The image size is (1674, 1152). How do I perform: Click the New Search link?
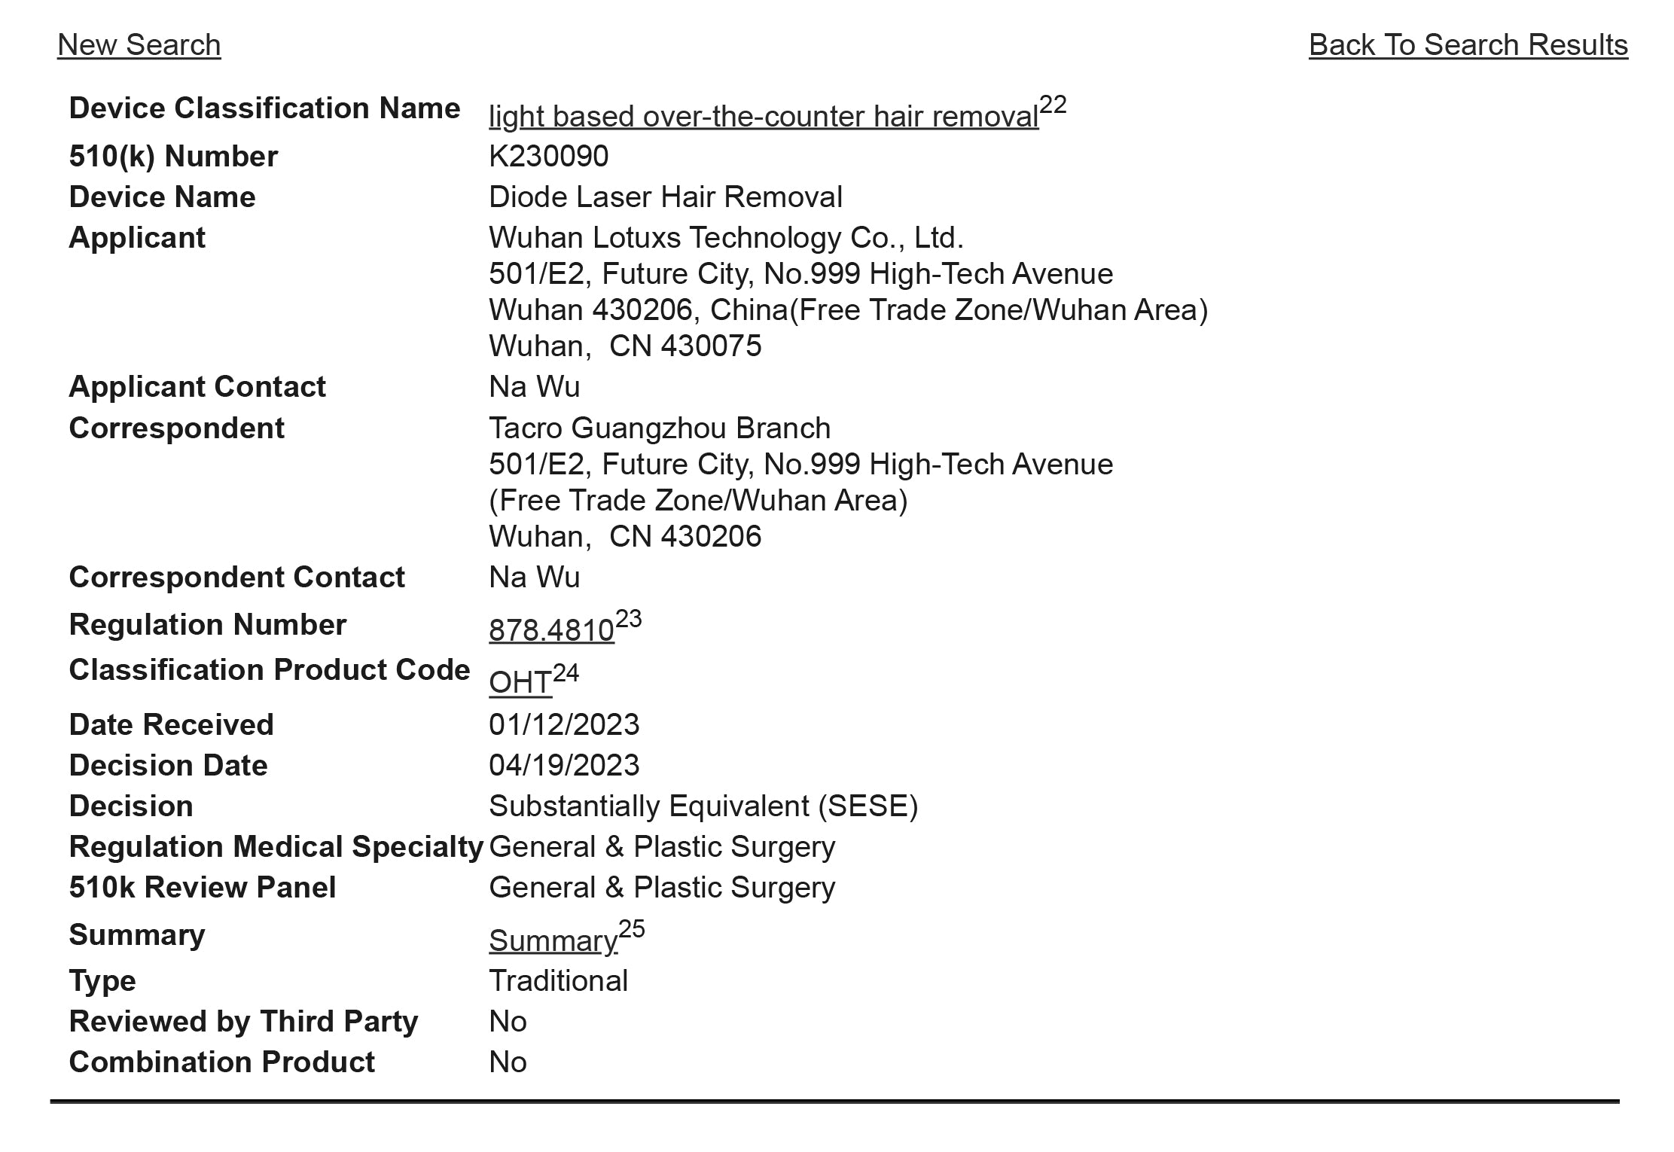click(139, 45)
